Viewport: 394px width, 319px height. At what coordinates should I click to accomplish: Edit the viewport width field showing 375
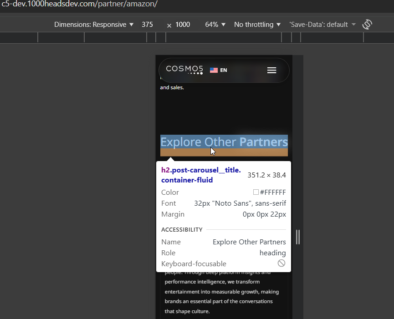click(x=147, y=25)
